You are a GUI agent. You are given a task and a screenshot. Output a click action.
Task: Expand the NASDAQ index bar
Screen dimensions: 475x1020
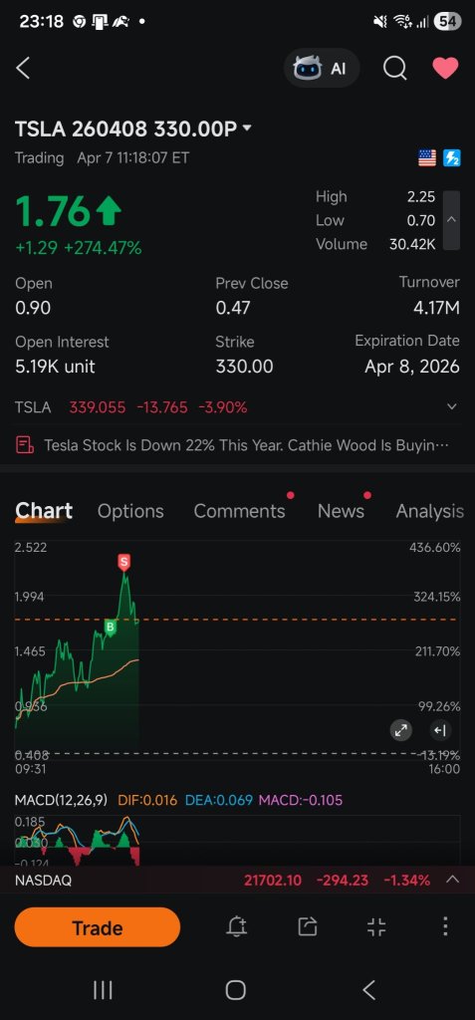click(452, 880)
